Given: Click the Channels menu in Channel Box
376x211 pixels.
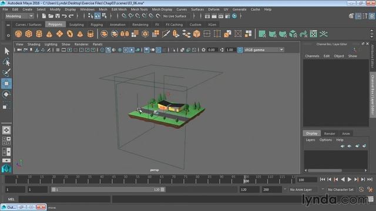Looking at the screenshot, I should pos(312,56).
